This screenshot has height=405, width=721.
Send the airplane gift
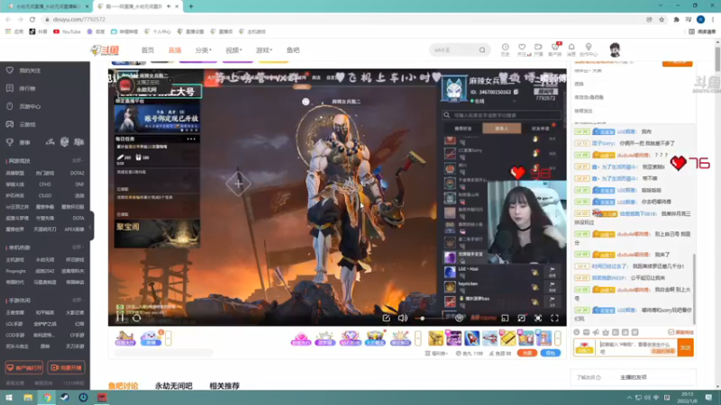click(489, 338)
